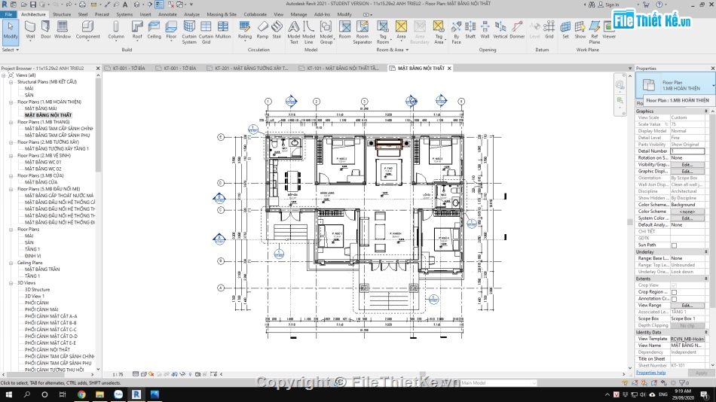716x402 pixels.
Task: Select the Ceiling tool
Action: pos(154,30)
